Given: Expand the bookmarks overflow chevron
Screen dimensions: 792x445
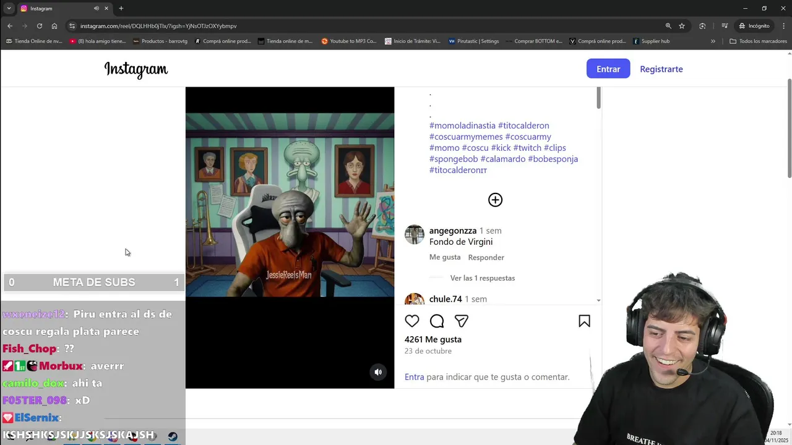Looking at the screenshot, I should (x=713, y=41).
